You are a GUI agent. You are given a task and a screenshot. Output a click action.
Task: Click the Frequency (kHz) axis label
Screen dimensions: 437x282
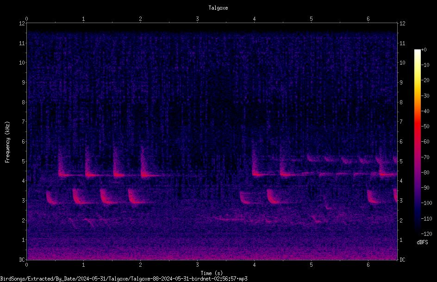[7, 142]
